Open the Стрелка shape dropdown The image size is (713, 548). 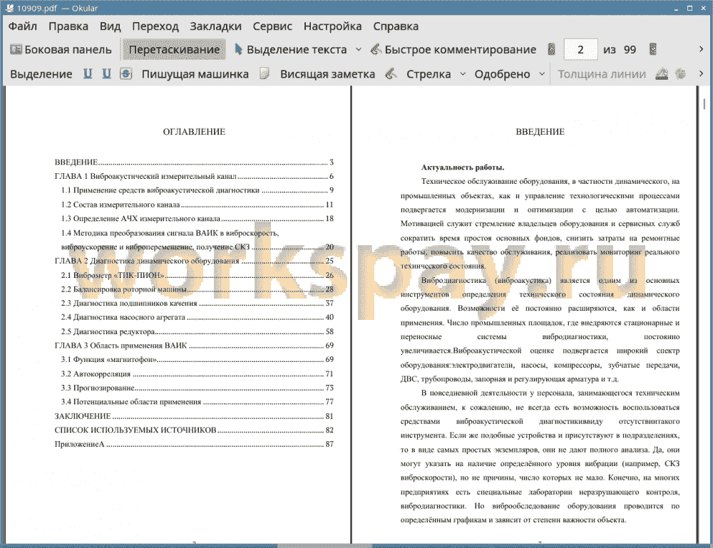coord(463,74)
